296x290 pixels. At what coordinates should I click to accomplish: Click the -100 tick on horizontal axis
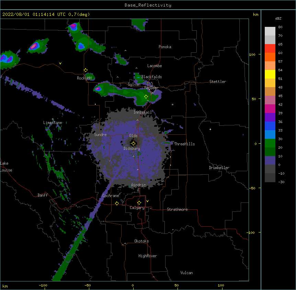tap(43, 285)
